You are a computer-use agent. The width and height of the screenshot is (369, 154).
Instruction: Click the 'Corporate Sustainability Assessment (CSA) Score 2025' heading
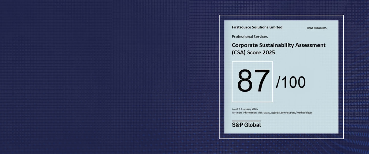279,49
